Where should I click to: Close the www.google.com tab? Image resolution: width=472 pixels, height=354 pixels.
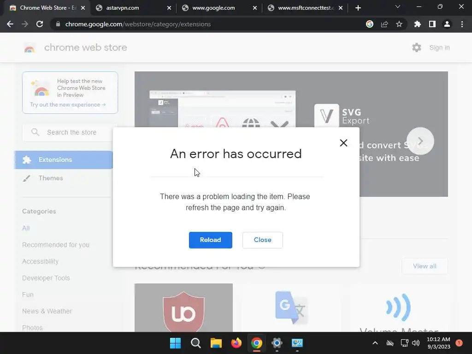click(255, 8)
